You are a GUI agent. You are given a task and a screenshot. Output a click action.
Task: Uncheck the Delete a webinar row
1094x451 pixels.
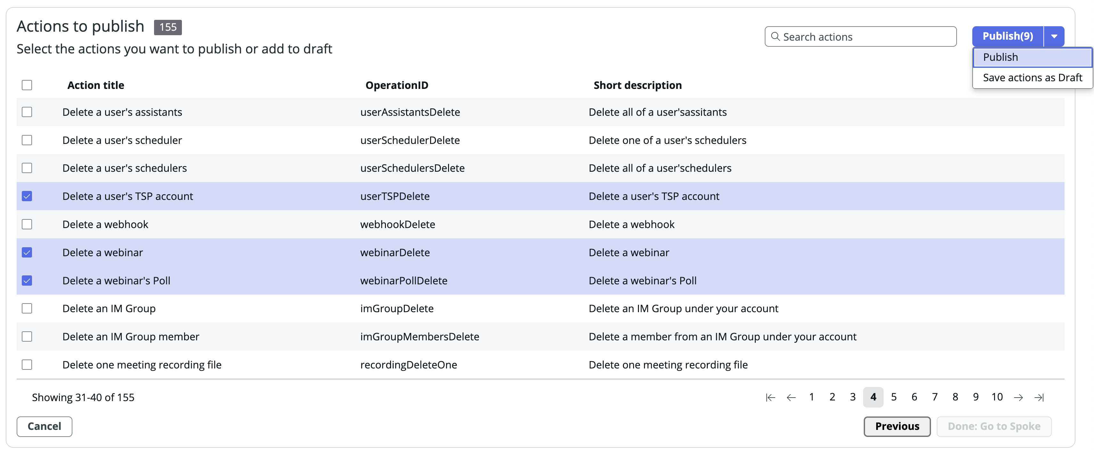coord(27,252)
